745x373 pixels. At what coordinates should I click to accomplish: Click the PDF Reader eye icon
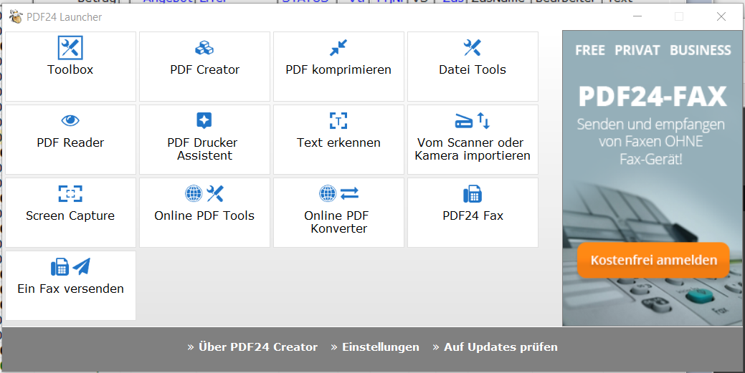coord(70,120)
